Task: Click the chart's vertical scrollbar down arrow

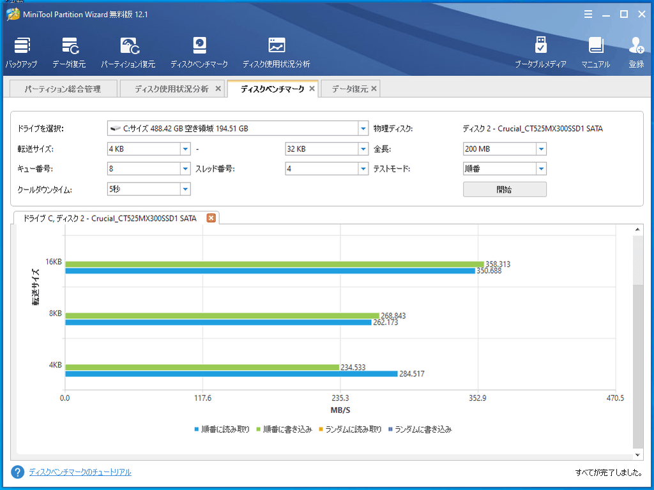Action: pyautogui.click(x=637, y=454)
